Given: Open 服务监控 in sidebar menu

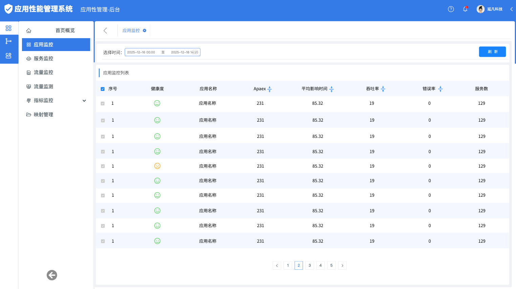Looking at the screenshot, I should pyautogui.click(x=43, y=58).
